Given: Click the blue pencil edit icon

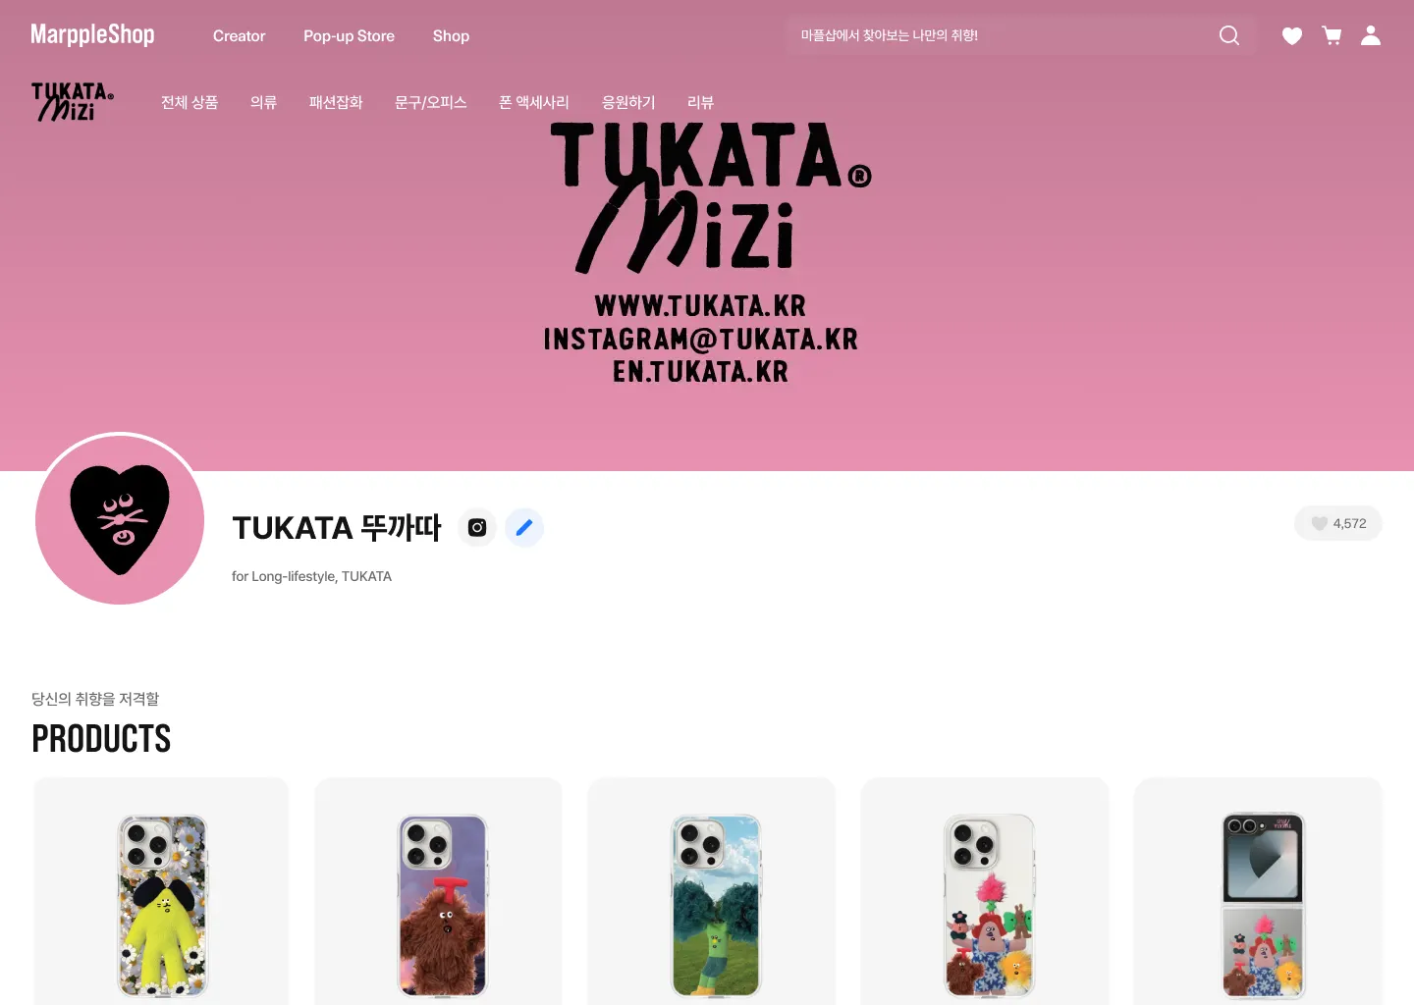Looking at the screenshot, I should (524, 527).
